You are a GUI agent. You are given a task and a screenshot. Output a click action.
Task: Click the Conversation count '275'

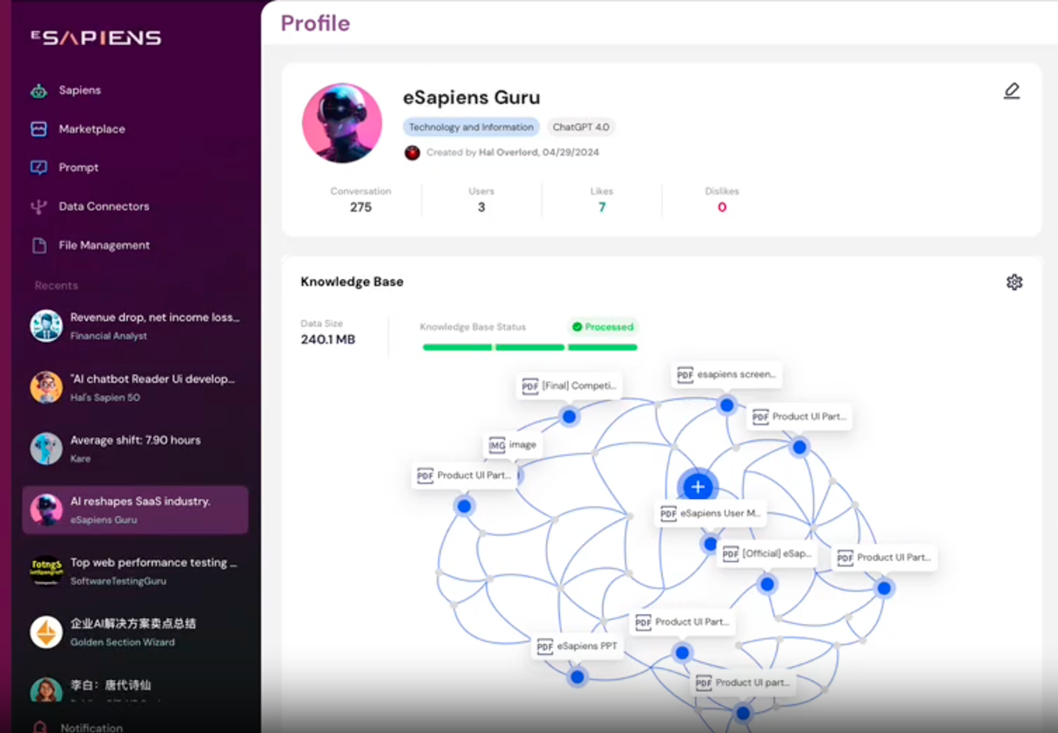(361, 207)
